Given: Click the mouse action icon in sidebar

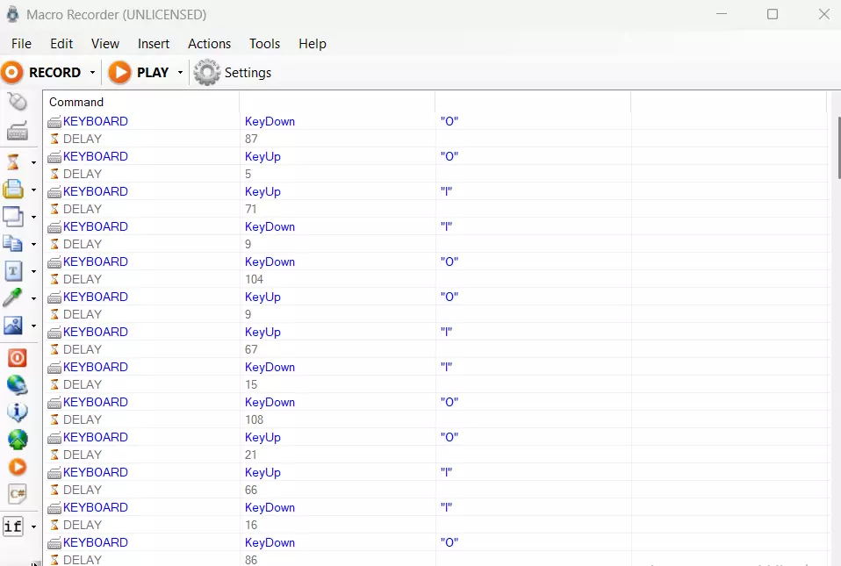Looking at the screenshot, I should click(17, 102).
